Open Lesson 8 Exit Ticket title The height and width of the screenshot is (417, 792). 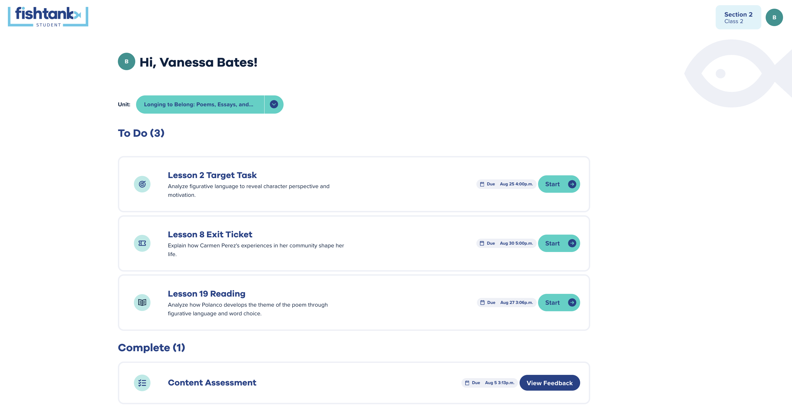210,235
